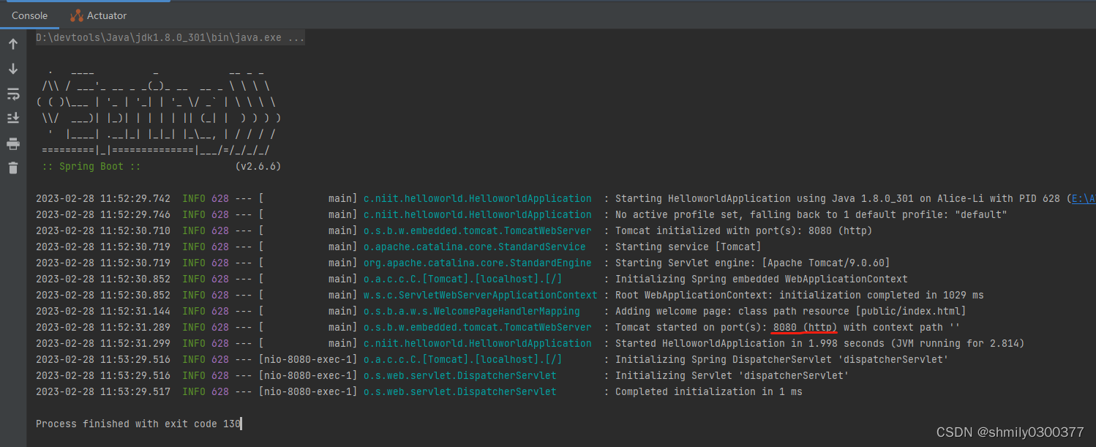Place cursor after exit code 130 text
Viewport: 1096px width, 447px height.
pyautogui.click(x=241, y=424)
